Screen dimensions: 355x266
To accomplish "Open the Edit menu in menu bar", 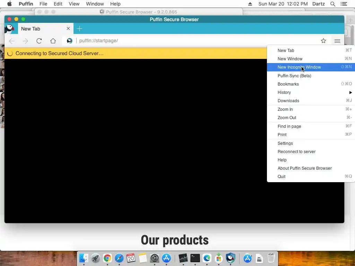I will pos(58,4).
